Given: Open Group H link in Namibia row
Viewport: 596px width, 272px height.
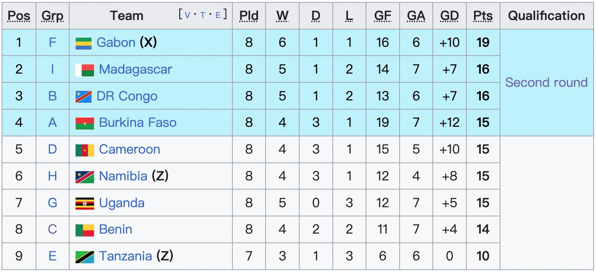Looking at the screenshot, I should click(52, 176).
